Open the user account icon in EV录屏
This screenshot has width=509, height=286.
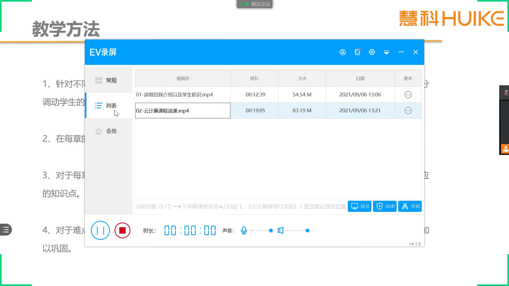click(343, 52)
